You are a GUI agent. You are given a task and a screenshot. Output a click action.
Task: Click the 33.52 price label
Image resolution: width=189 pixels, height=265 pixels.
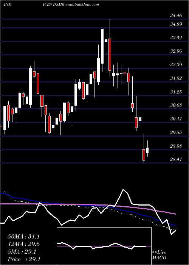point(176,38)
